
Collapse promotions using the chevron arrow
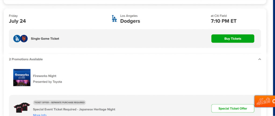coord(260,59)
